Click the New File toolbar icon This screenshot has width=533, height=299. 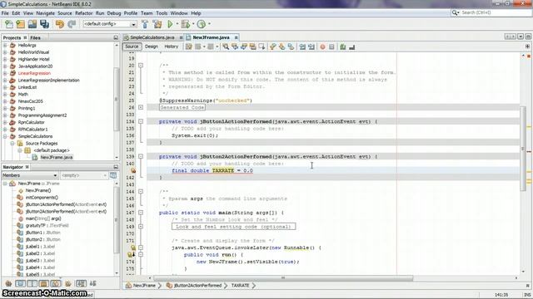click(x=9, y=24)
